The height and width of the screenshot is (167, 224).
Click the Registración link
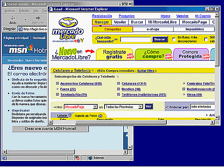click(102, 16)
